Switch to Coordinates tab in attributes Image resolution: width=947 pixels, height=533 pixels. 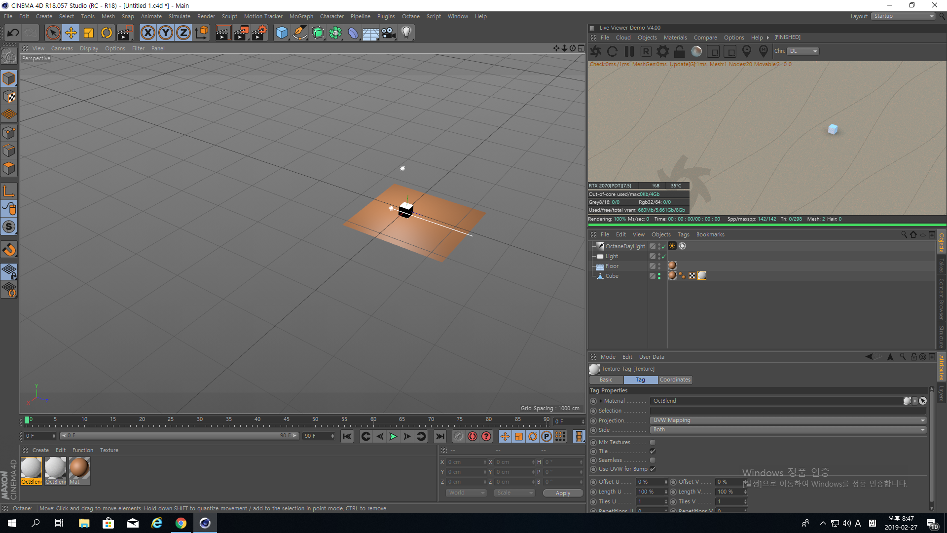pyautogui.click(x=675, y=380)
